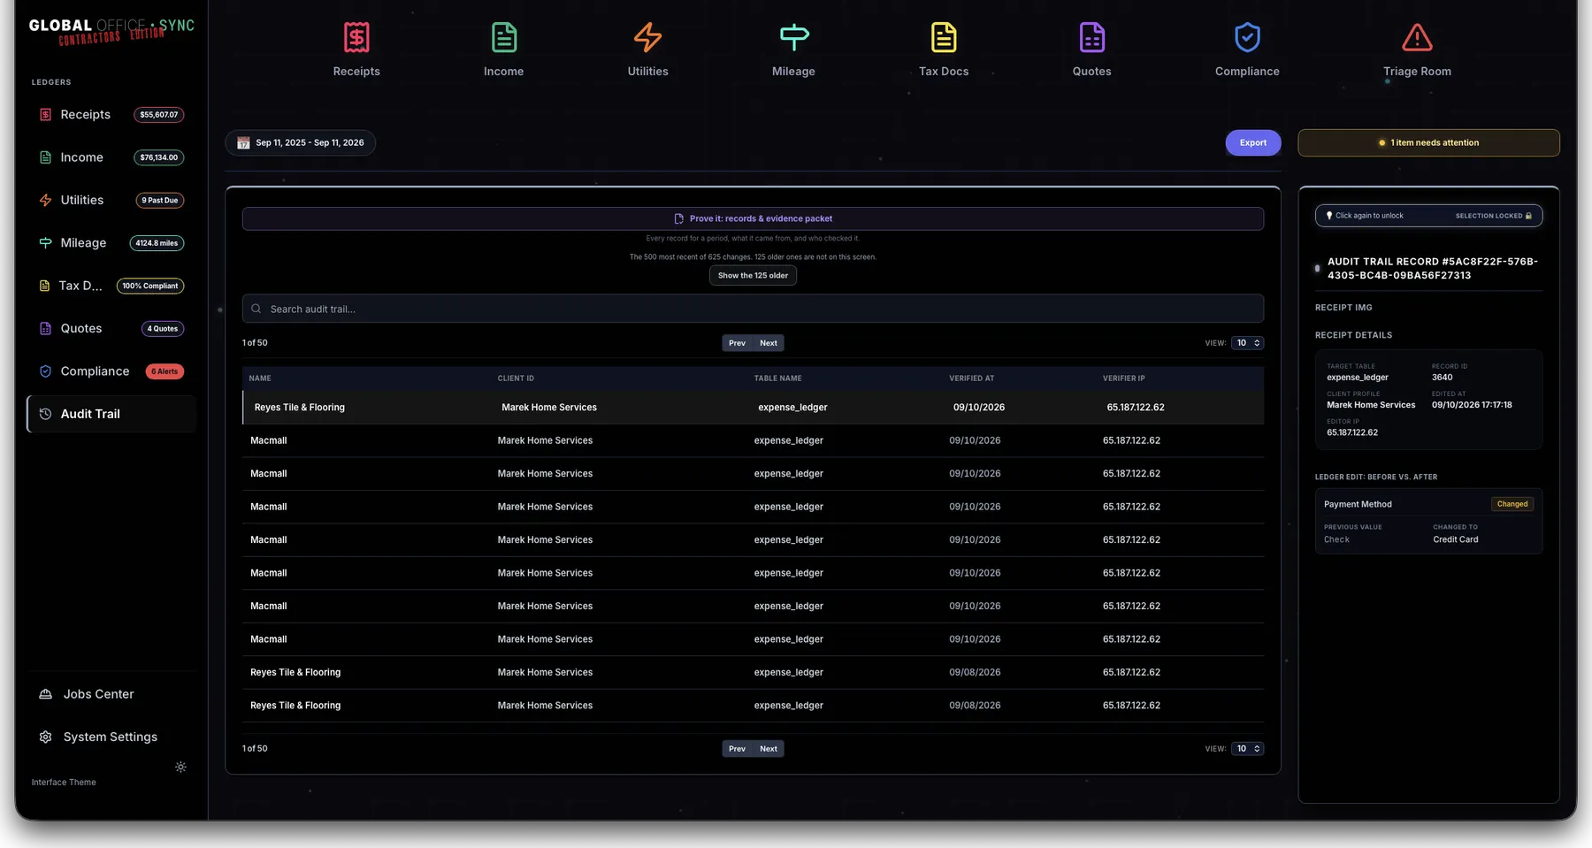1592x848 pixels.
Task: Click the Mileage sidebar signpost icon
Action: pyautogui.click(x=45, y=243)
